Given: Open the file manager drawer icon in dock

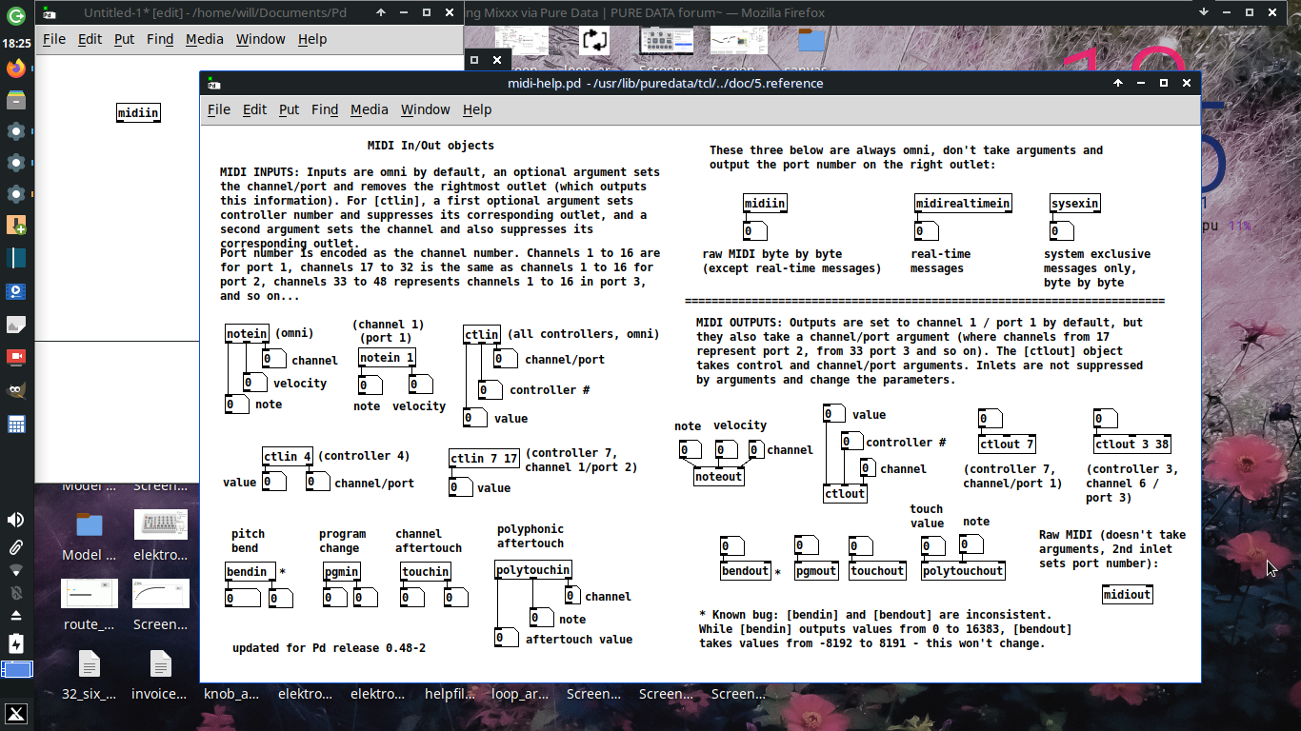Looking at the screenshot, I should point(16,100).
